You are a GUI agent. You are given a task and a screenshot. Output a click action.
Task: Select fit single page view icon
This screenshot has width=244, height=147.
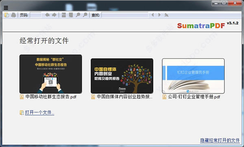[71, 15]
